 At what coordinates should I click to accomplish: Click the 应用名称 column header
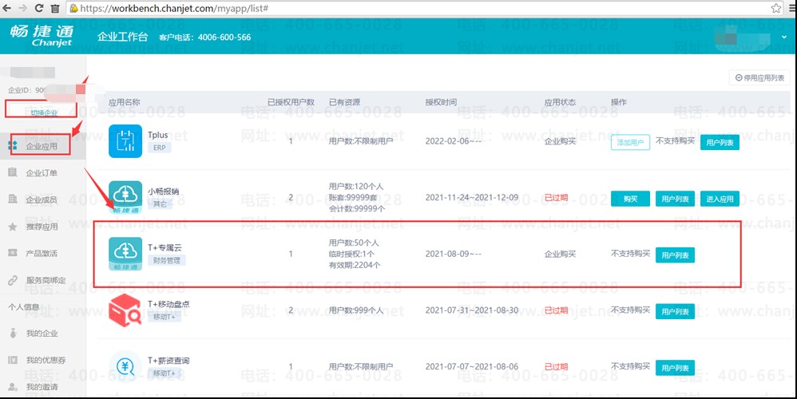pyautogui.click(x=125, y=102)
